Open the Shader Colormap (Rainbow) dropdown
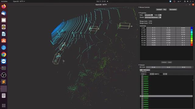The height and width of the screenshot is (109, 195). coord(153,18)
